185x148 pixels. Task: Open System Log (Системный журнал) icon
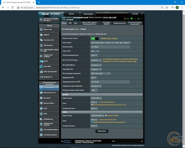(x=41, y=129)
